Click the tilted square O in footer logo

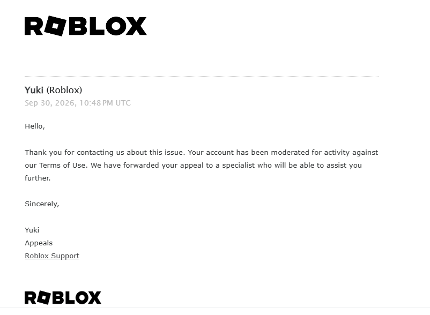[x=43, y=297]
